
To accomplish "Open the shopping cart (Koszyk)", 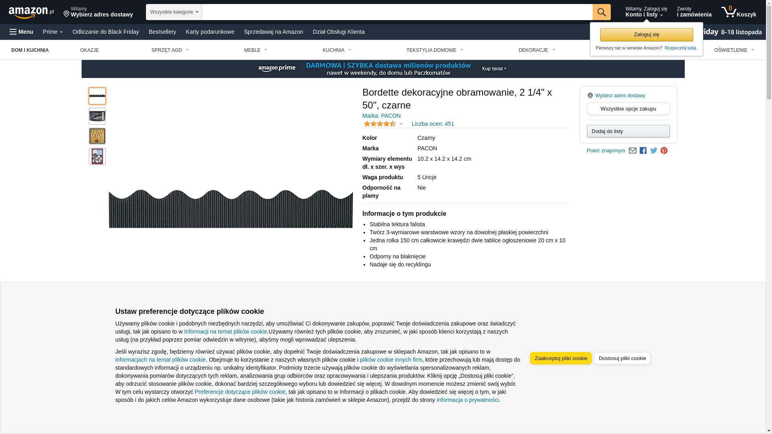I will click(x=739, y=12).
